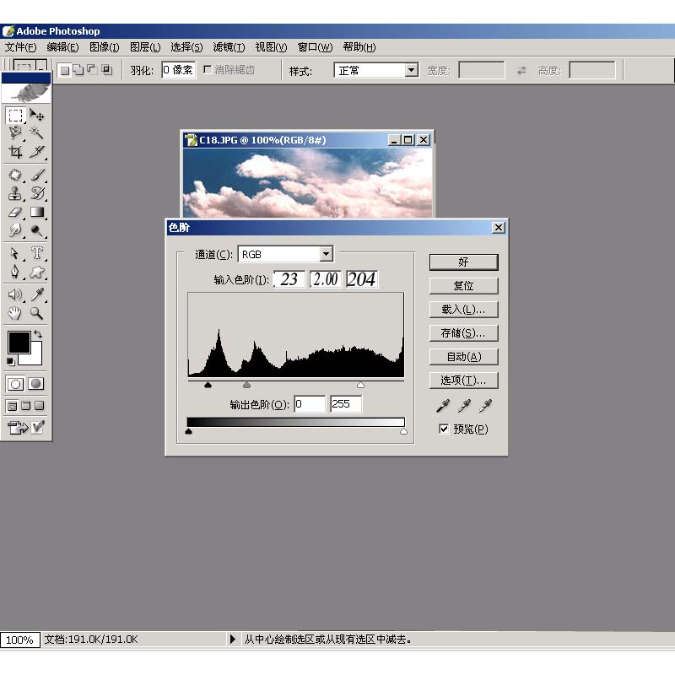The image size is (675, 675).
Task: Switch to Standard edit mode
Action: pos(15,384)
